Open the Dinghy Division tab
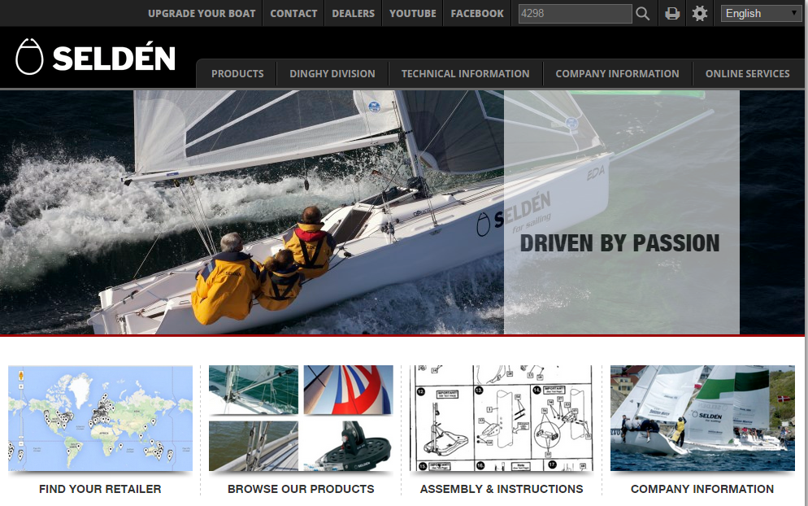808x506 pixels. [332, 74]
